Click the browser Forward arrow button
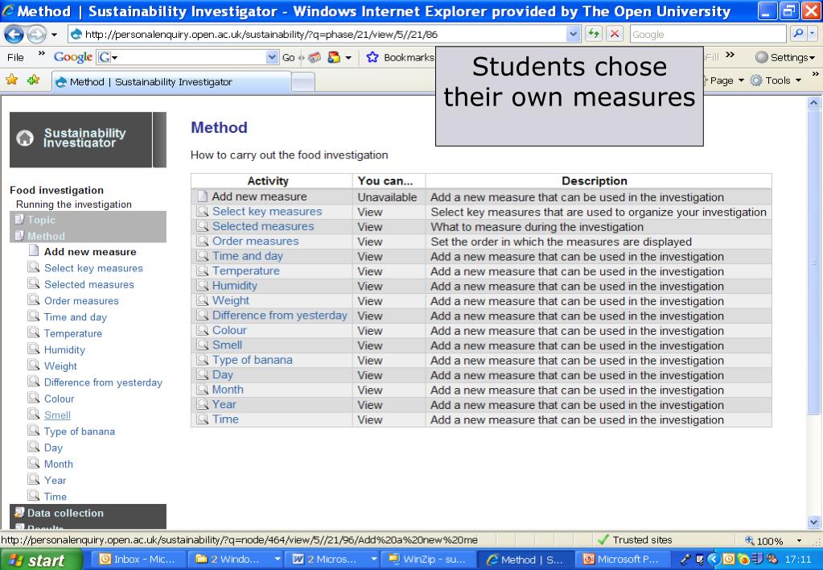 click(36, 35)
